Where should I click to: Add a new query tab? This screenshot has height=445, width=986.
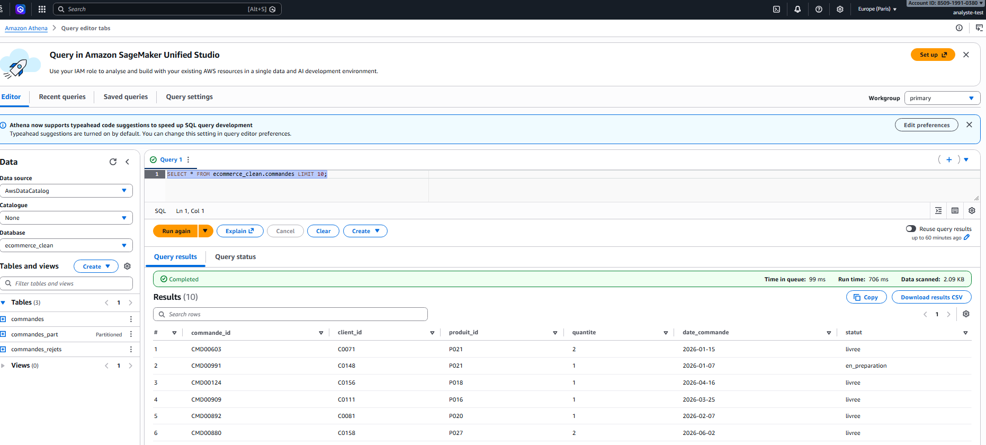pos(949,159)
